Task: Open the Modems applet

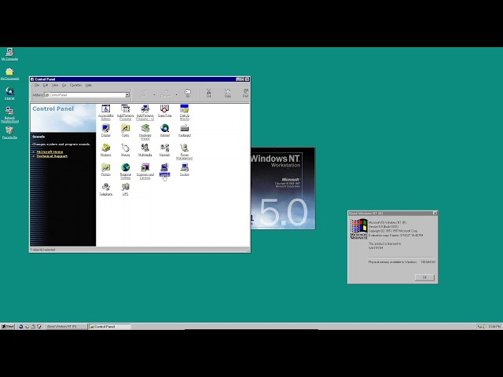Action: pyautogui.click(x=106, y=150)
